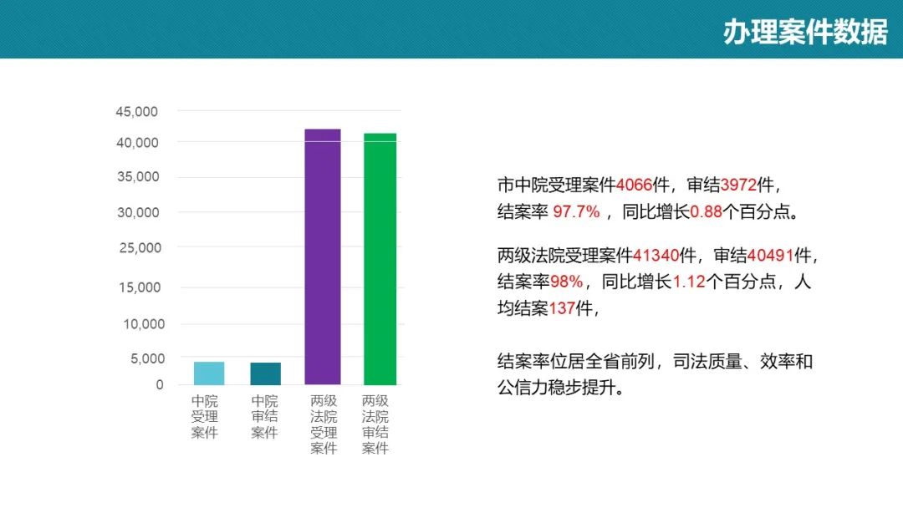The height and width of the screenshot is (508, 903).
Task: Click the 25,000 axis label
Action: tap(140, 248)
